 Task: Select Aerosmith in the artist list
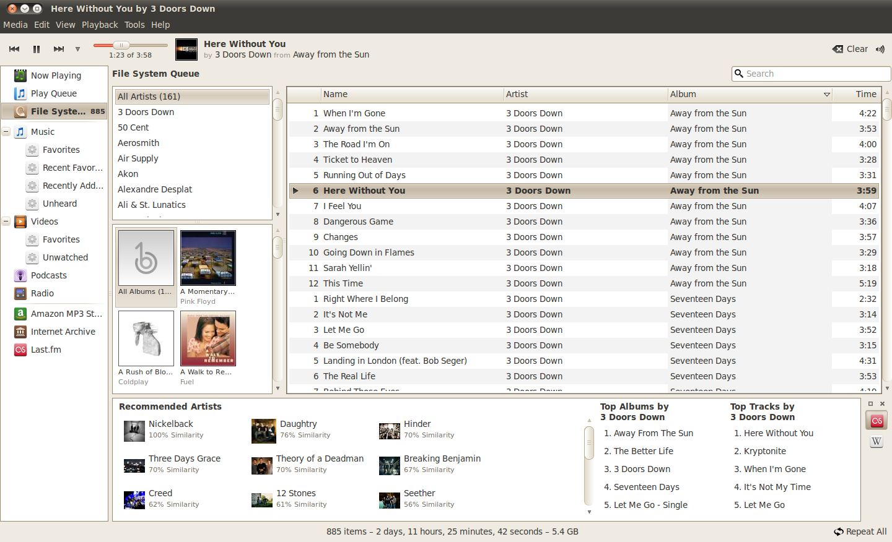click(192, 143)
